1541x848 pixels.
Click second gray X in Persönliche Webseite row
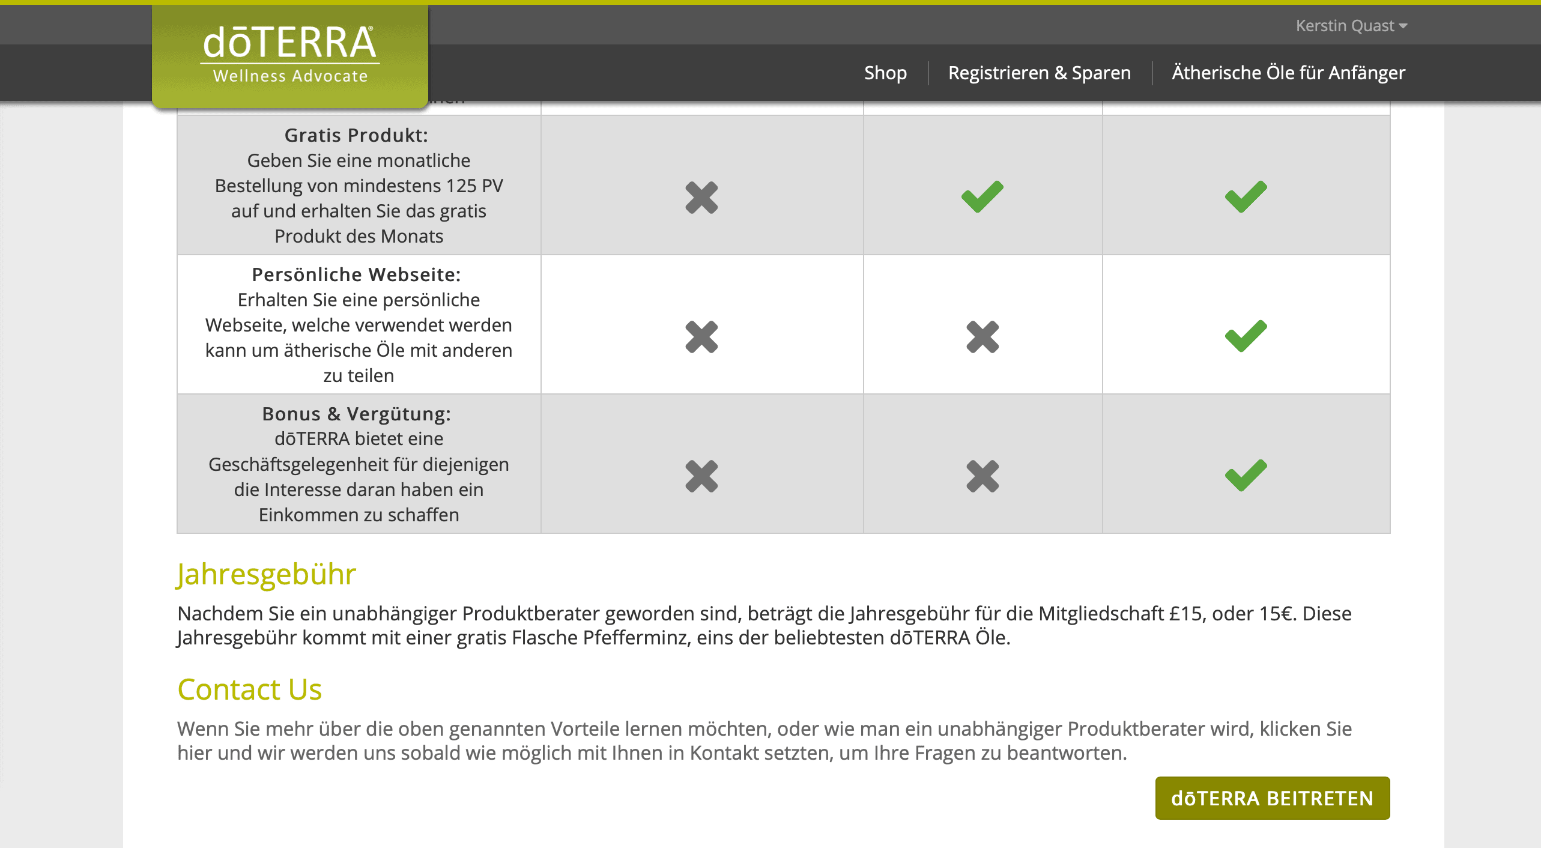pos(982,337)
